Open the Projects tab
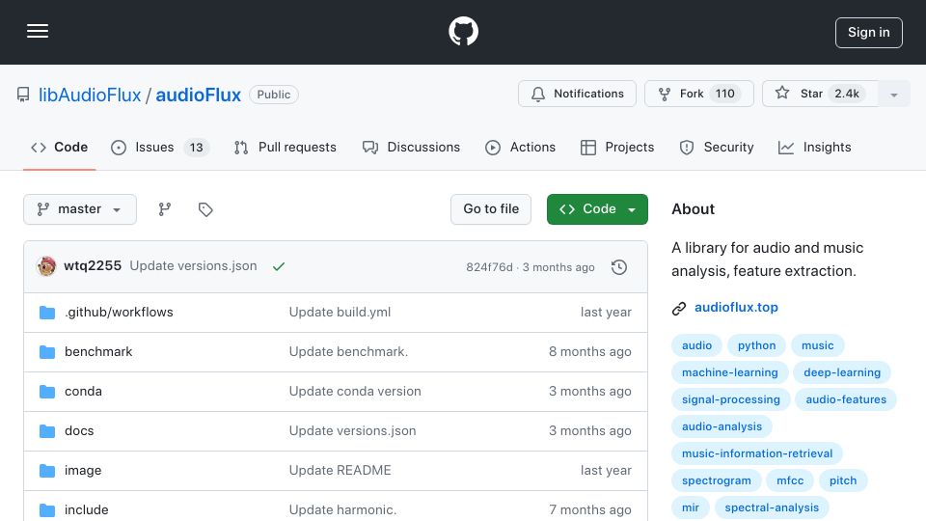The width and height of the screenshot is (926, 521). point(617,147)
